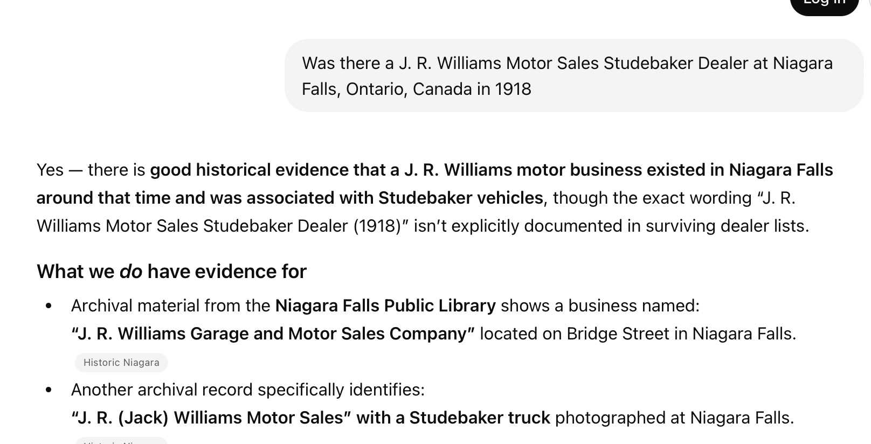871x444 pixels.
Task: Click the Log in button
Action: point(824,4)
